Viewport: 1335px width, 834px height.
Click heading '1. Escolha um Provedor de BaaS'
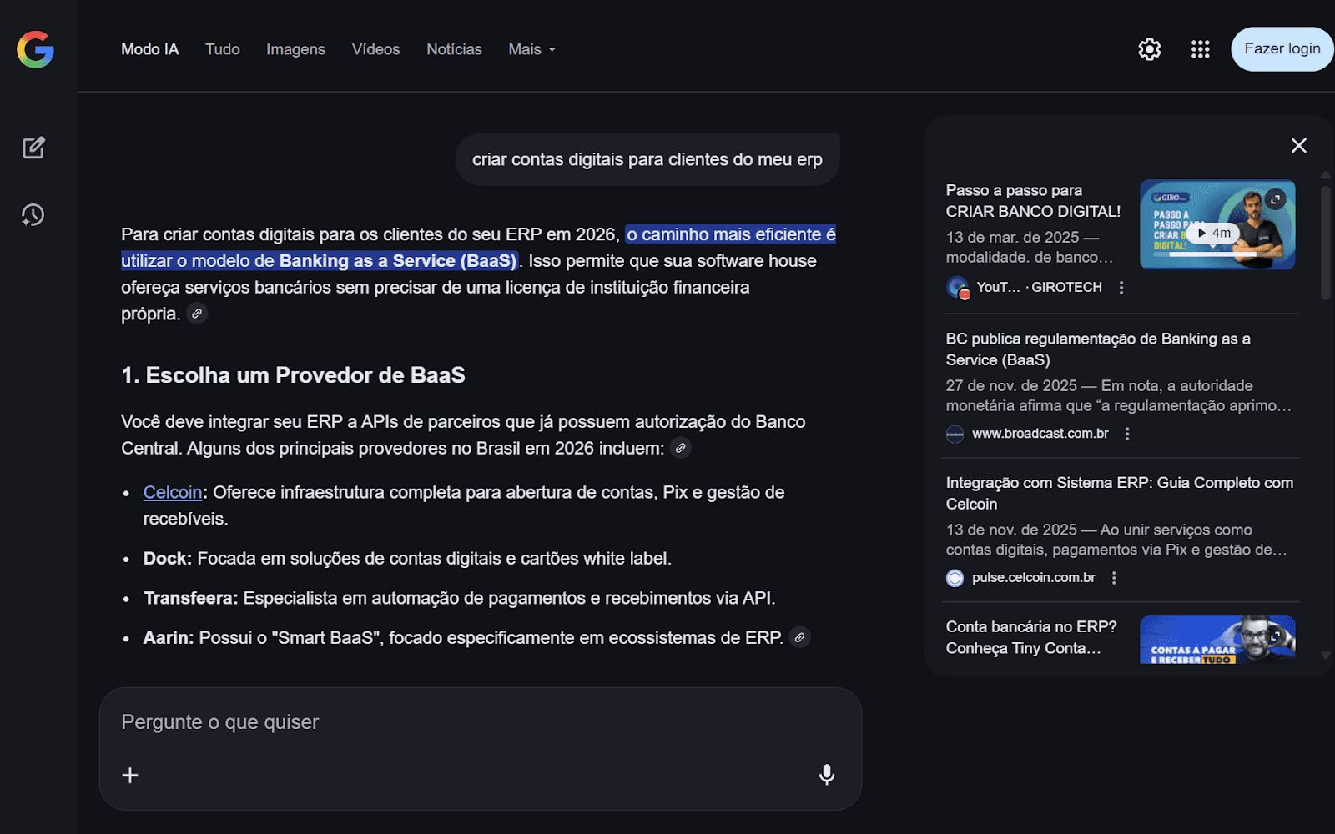(293, 375)
